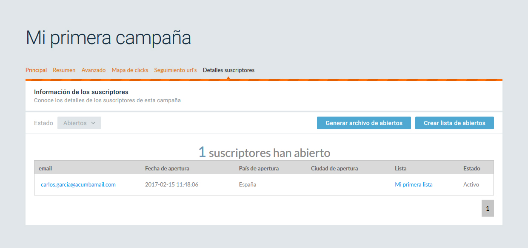
Task: Click the Ciudad de apertura column header
Action: pyautogui.click(x=334, y=168)
